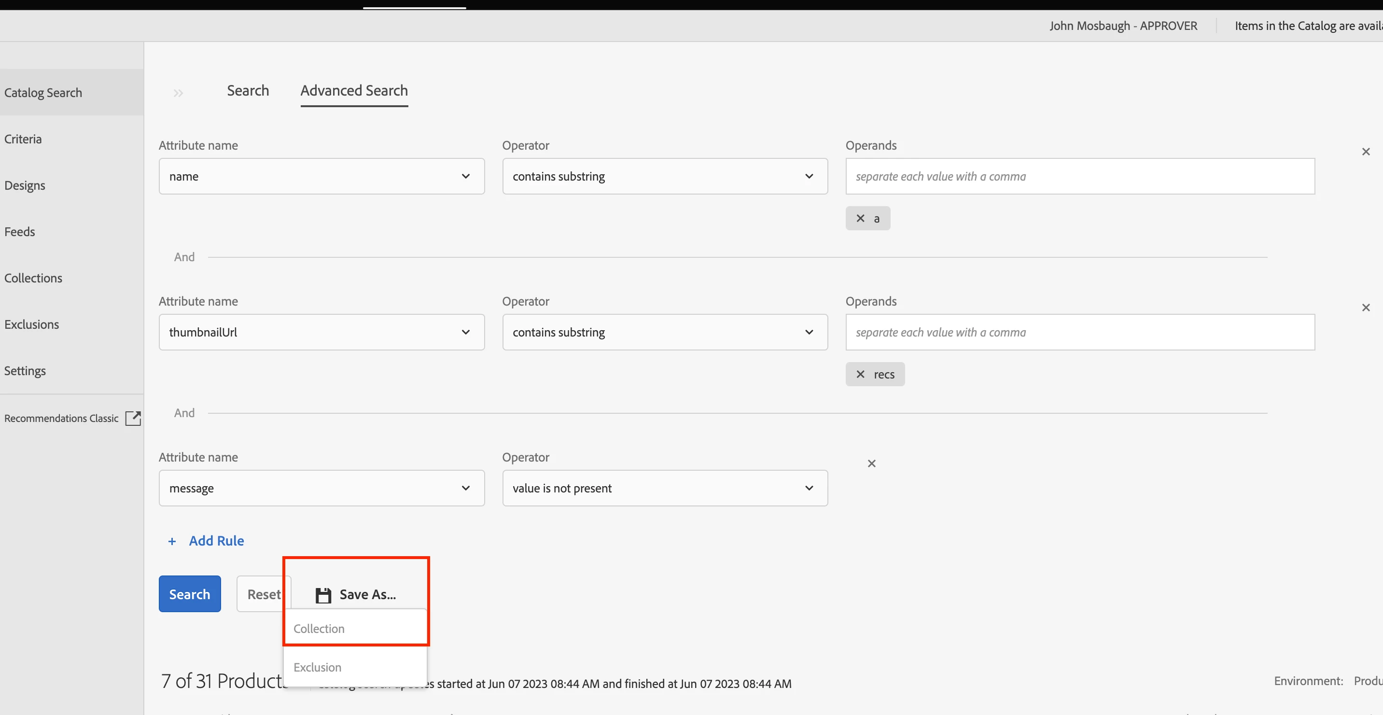Choose Exclusion from the Save As menu
This screenshot has height=715, width=1383.
point(317,667)
